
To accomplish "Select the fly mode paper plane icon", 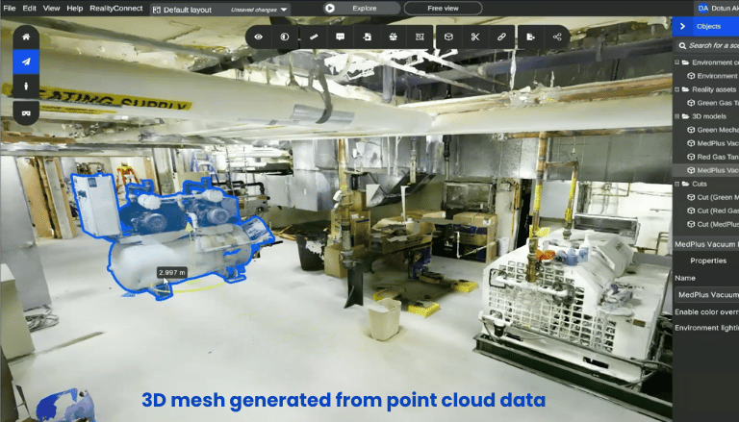I will click(x=26, y=62).
